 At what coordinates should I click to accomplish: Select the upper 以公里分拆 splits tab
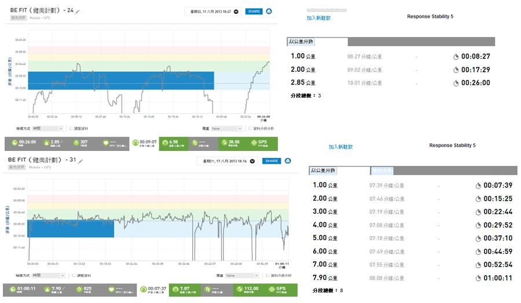(300, 42)
